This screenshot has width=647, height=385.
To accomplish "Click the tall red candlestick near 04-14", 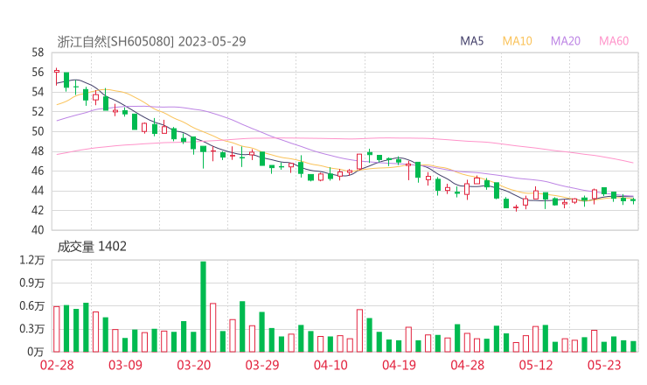I will (359, 162).
